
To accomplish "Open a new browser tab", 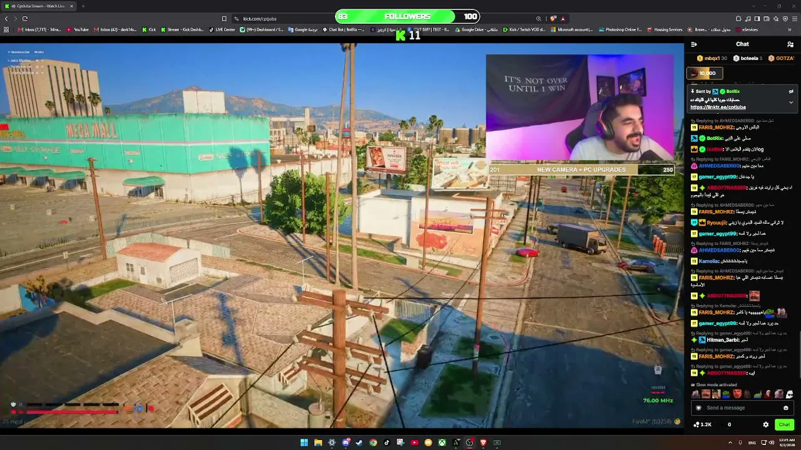I will tap(83, 6).
